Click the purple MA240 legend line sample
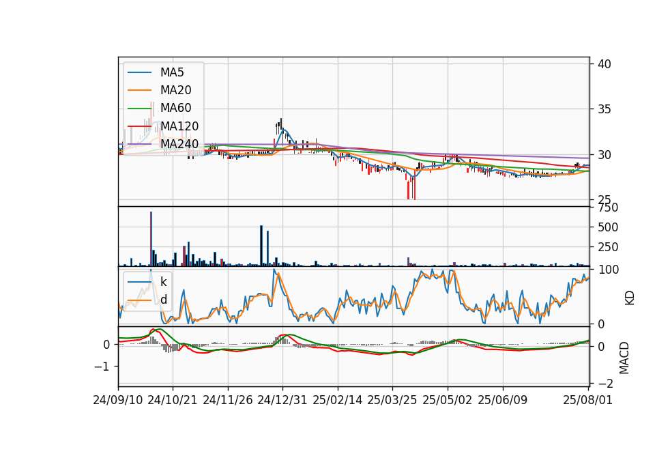655x471 pixels. [x=139, y=144]
